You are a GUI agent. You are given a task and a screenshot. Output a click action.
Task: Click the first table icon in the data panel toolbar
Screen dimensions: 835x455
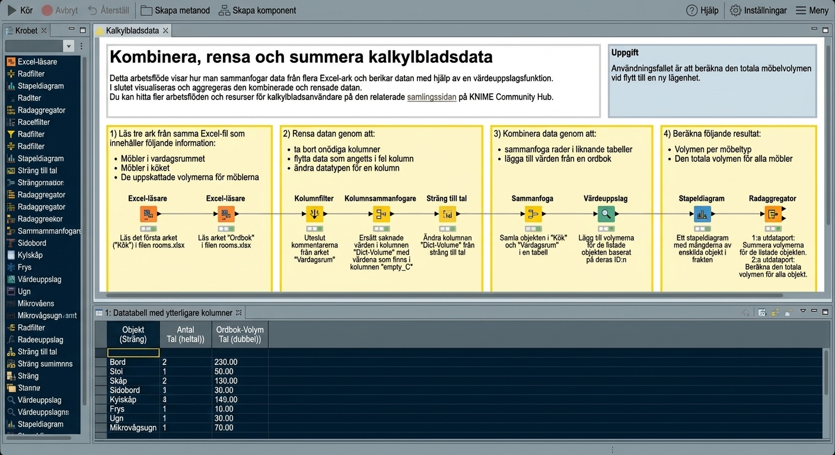click(763, 312)
